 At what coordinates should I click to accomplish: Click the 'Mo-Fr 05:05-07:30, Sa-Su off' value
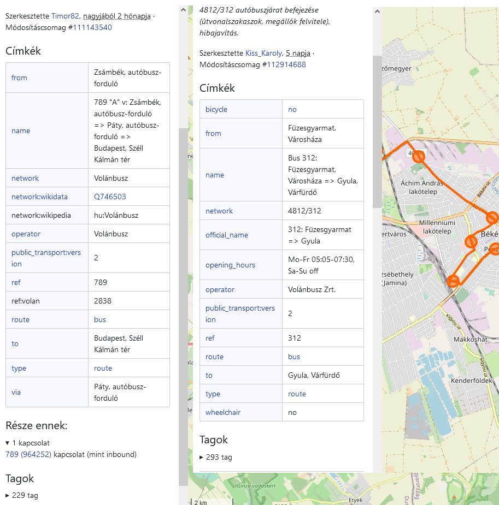(321, 265)
